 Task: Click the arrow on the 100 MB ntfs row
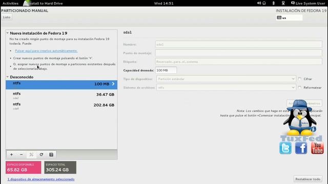click(113, 84)
